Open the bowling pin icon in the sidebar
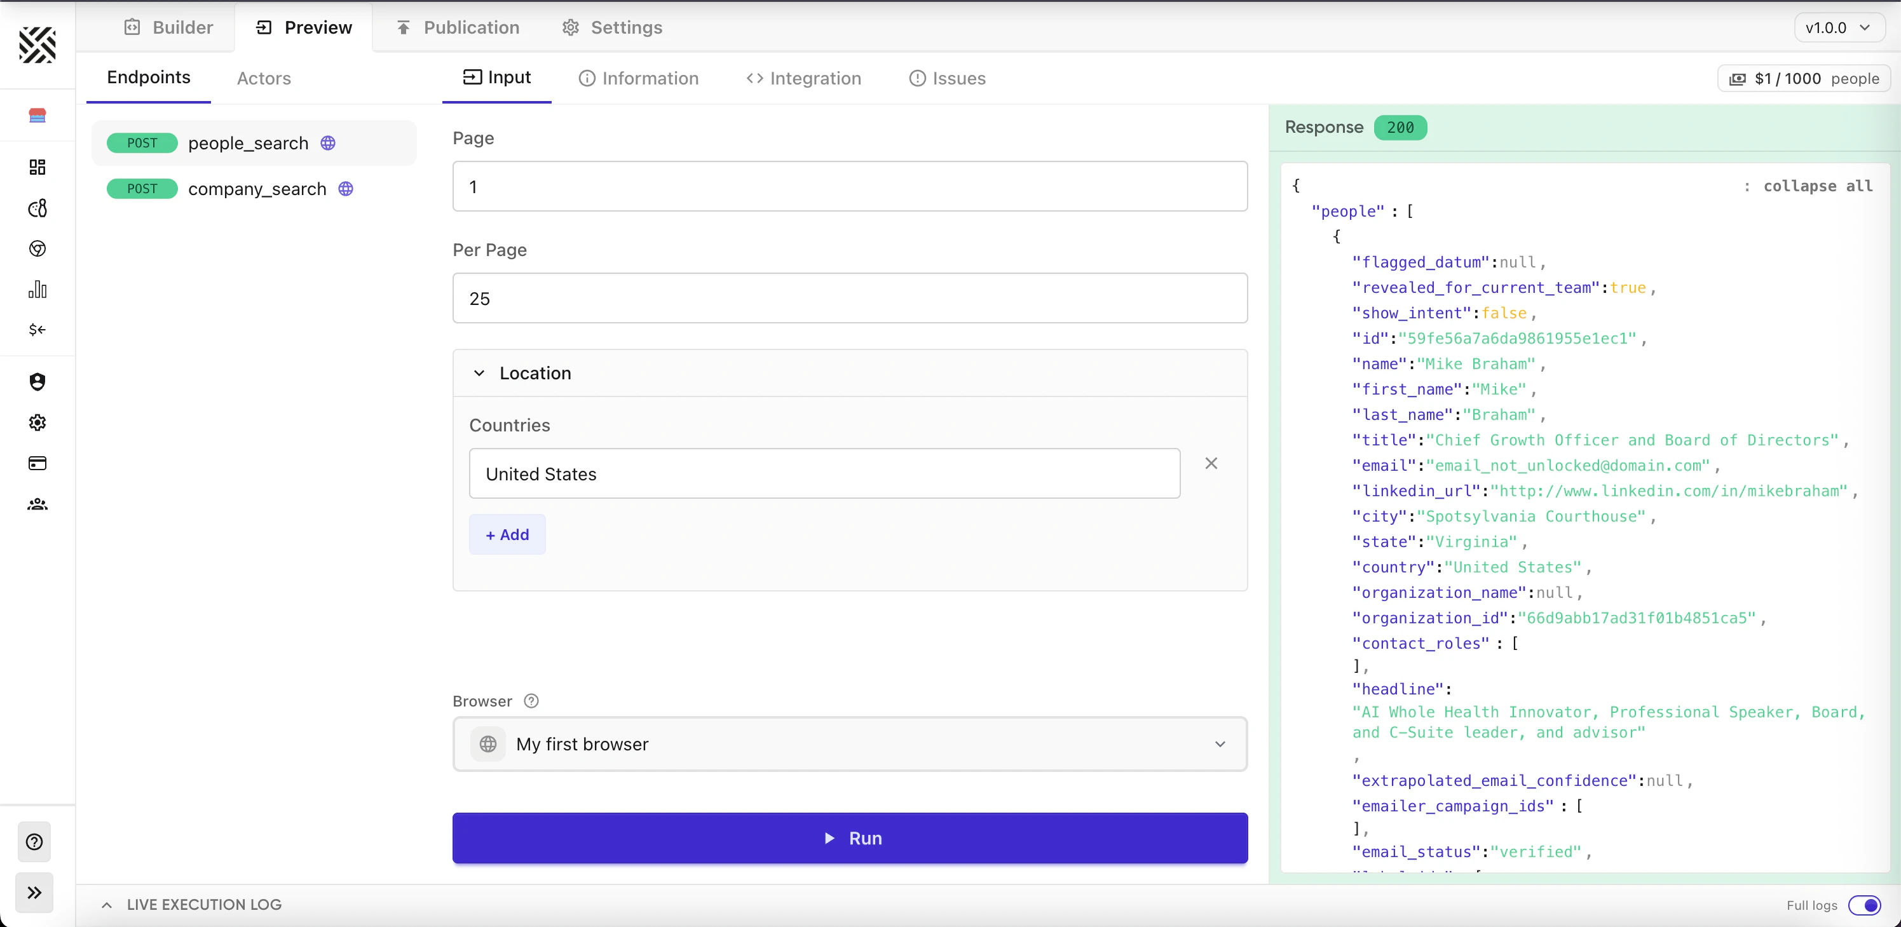1901x927 pixels. [x=37, y=208]
